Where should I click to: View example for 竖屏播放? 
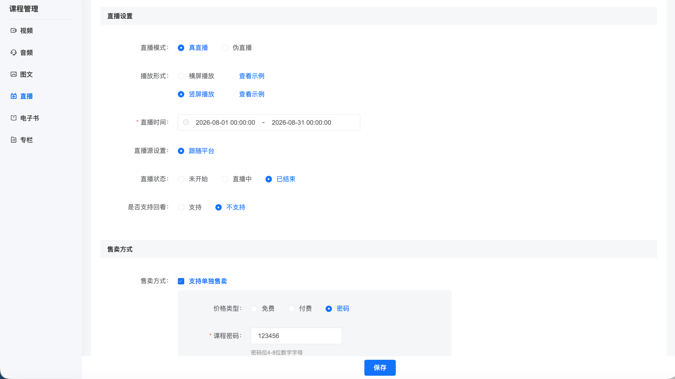(x=252, y=94)
